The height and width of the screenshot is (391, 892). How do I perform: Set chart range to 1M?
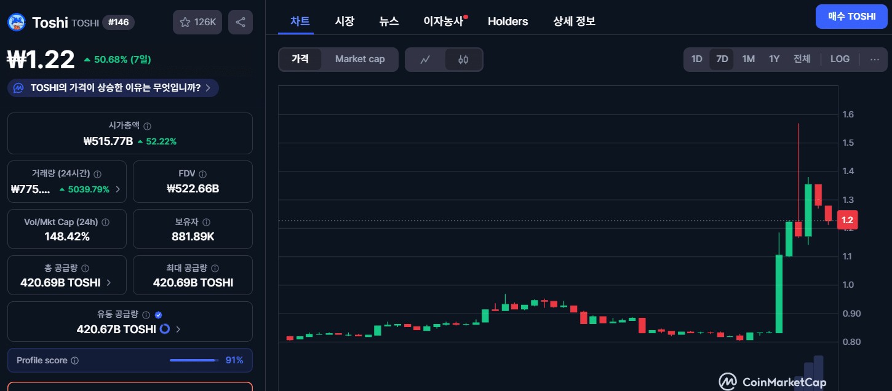[748, 59]
